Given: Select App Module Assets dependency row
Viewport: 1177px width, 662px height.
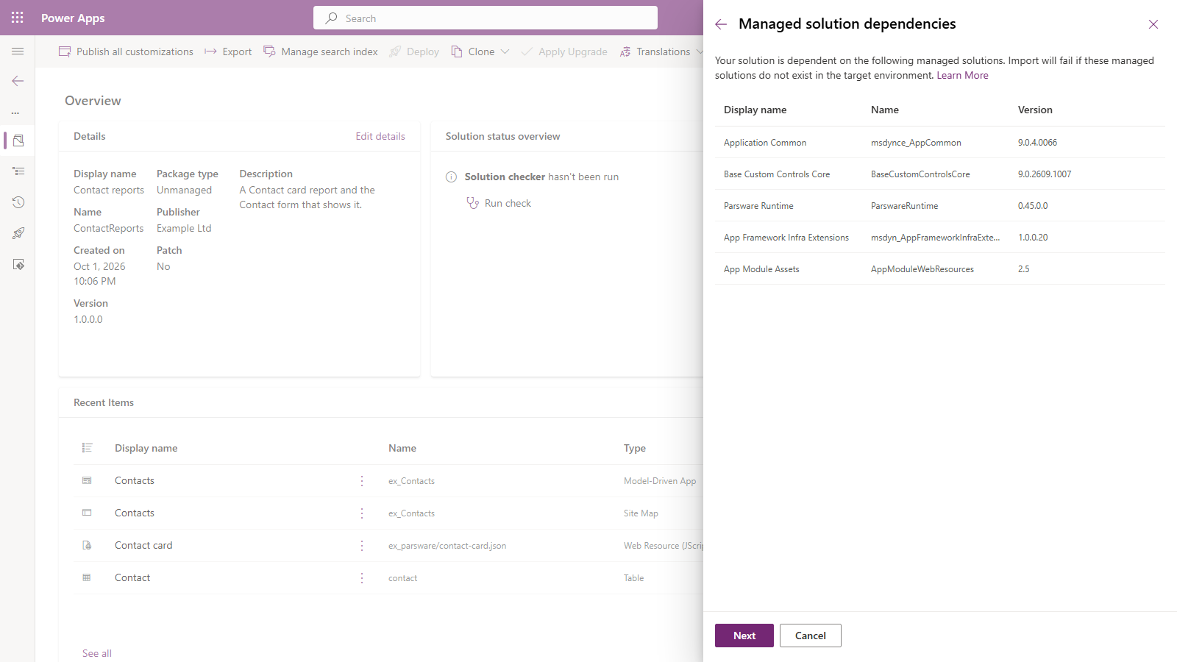Looking at the screenshot, I should pyautogui.click(x=940, y=269).
